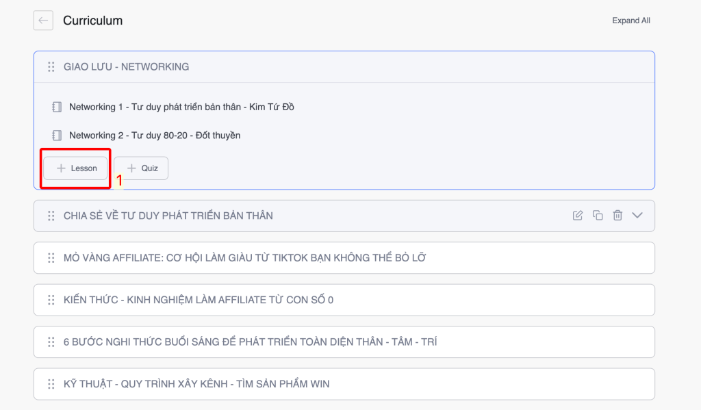Delete the CHIA SẺ VỀ TƯ DUY section
This screenshot has height=410, width=701.
617,216
